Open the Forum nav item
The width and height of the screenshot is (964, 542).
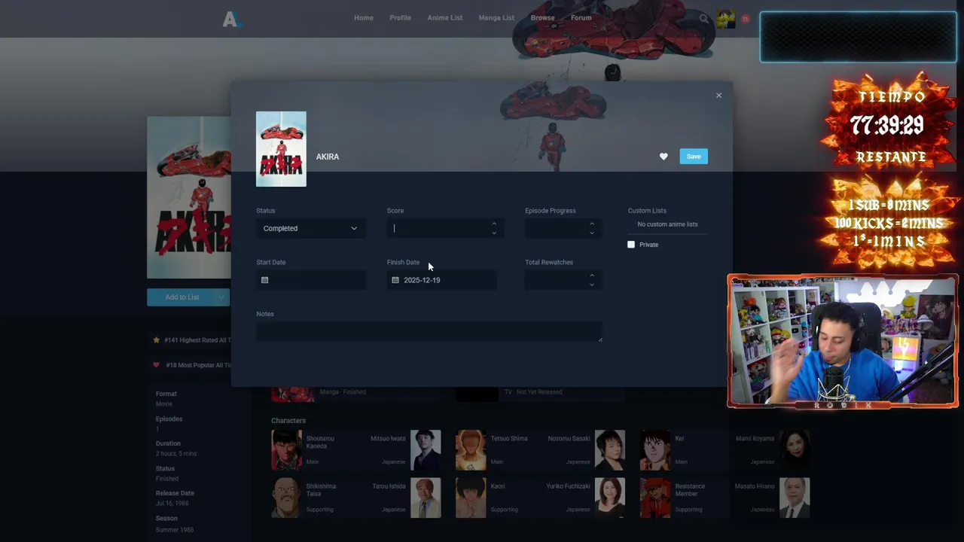[581, 18]
